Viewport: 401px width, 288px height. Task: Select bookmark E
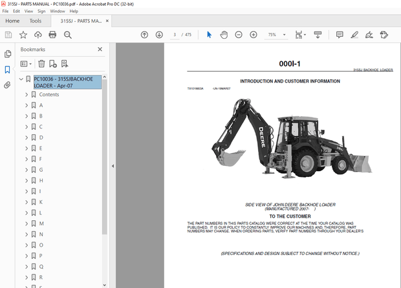click(x=41, y=149)
